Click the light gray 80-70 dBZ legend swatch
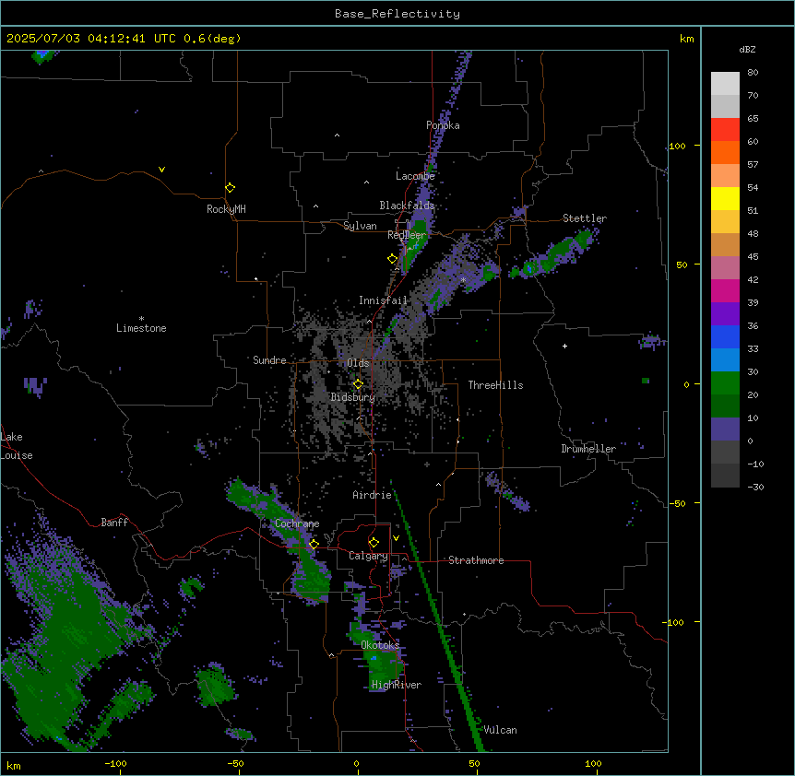Screen dimensions: 795x776 click(x=725, y=84)
